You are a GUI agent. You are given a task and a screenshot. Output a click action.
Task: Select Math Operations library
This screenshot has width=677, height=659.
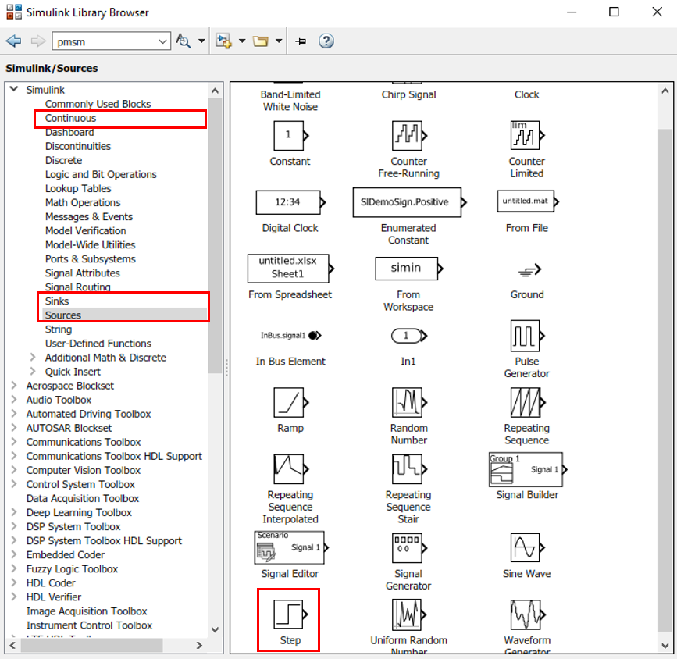click(83, 202)
